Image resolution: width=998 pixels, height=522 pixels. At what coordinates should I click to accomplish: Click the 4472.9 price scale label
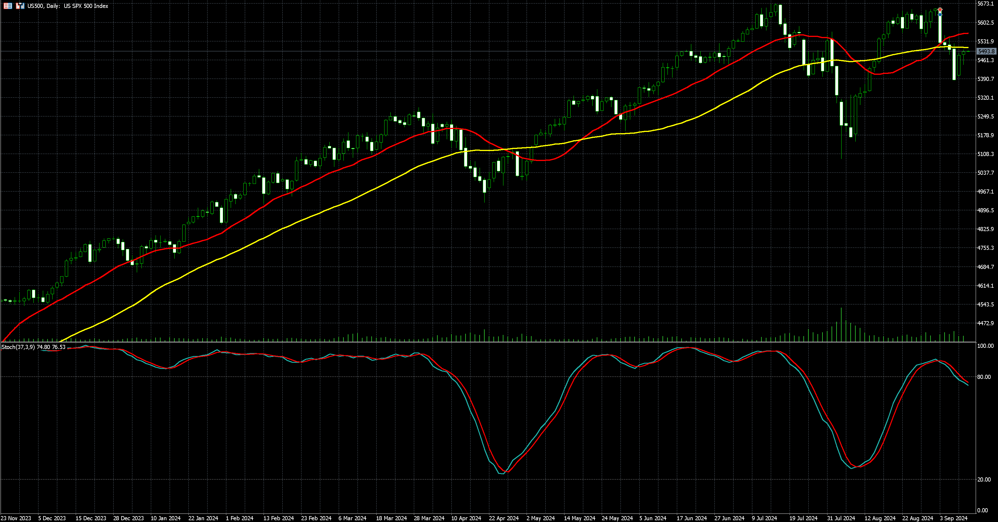(986, 323)
